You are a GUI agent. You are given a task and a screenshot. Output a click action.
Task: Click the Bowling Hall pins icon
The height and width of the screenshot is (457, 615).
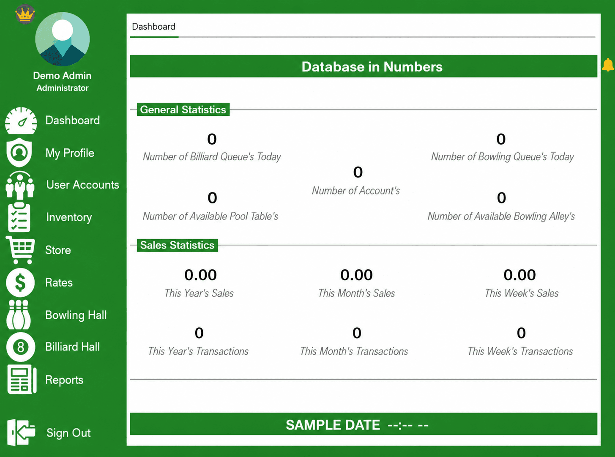(x=19, y=315)
